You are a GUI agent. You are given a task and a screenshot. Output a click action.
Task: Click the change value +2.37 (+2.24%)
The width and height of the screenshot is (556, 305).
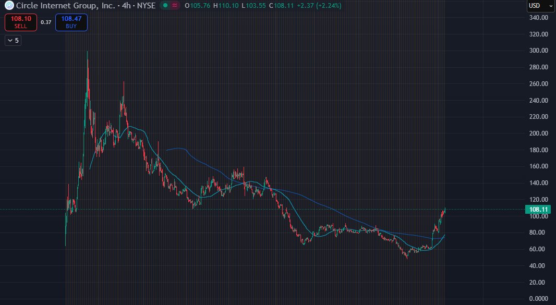[319, 6]
